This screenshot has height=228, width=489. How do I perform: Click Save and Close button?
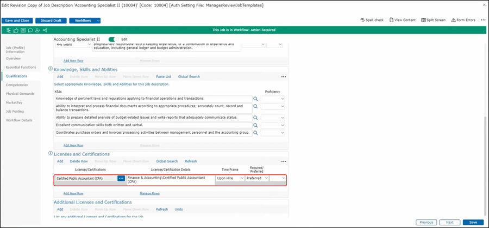[18, 21]
